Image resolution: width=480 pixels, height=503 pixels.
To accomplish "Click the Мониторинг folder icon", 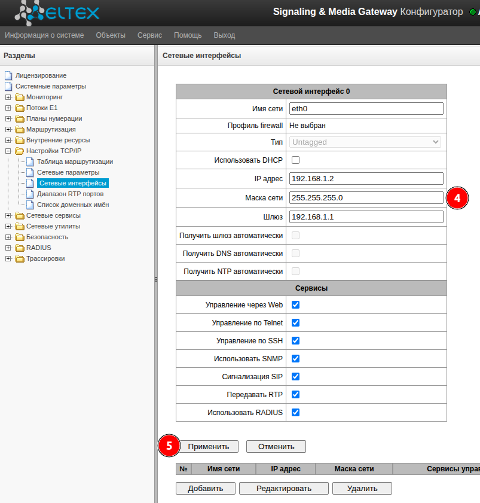I will point(20,97).
